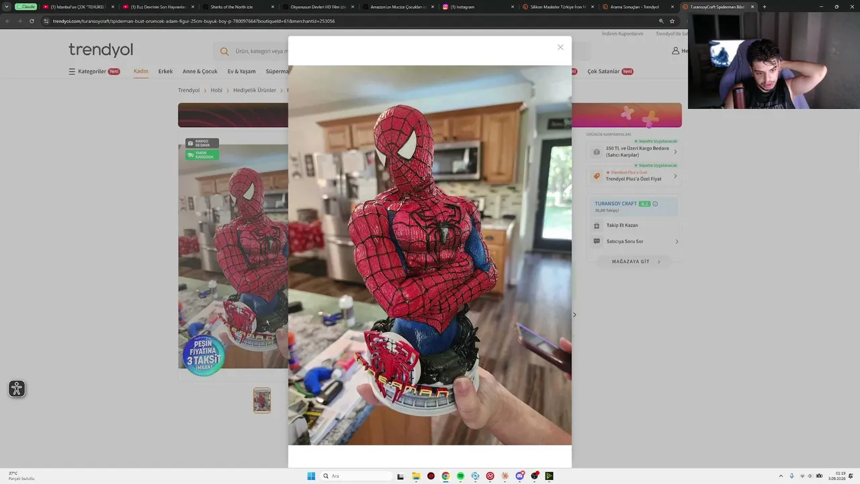This screenshot has height=484, width=860.
Task: Open the tab search dropdown arrow
Action: (x=7, y=7)
